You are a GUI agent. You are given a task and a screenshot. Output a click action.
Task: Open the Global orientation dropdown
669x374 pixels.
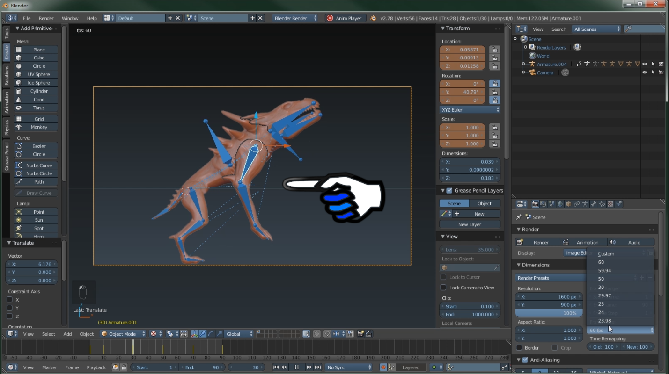coord(240,334)
